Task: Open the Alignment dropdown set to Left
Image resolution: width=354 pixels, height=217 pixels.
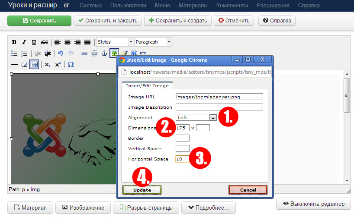Action: pyautogui.click(x=196, y=117)
